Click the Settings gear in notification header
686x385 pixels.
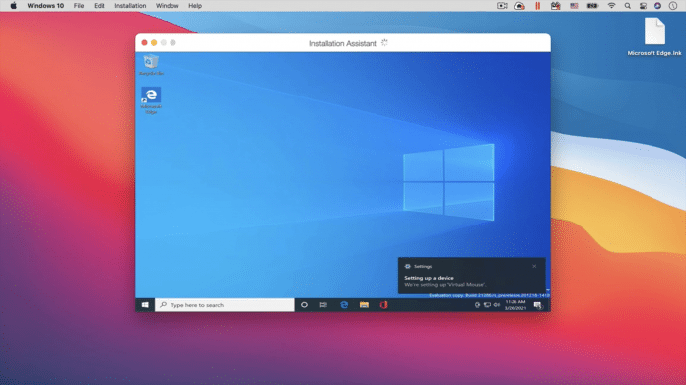point(407,266)
